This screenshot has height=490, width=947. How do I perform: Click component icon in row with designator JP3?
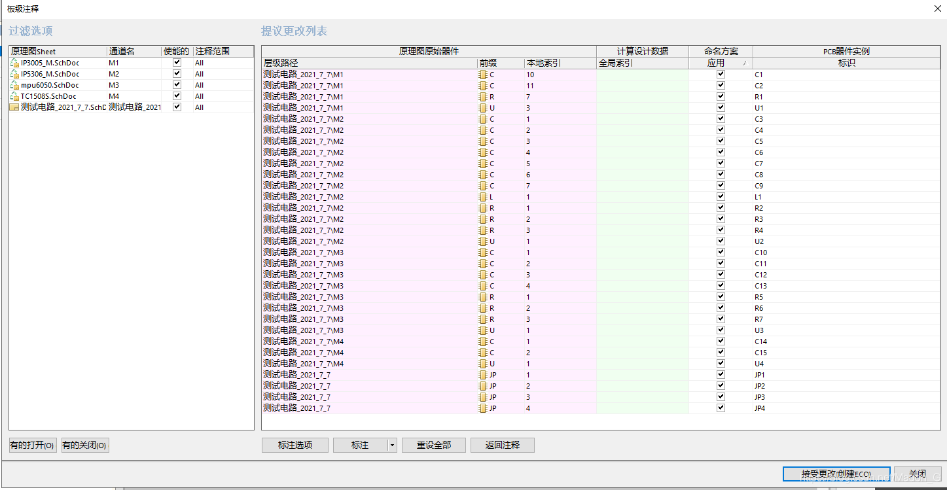(484, 397)
